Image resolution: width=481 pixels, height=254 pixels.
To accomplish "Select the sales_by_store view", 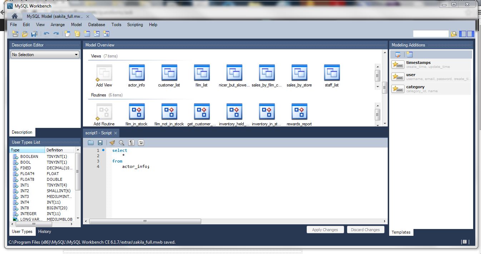I will (x=299, y=73).
